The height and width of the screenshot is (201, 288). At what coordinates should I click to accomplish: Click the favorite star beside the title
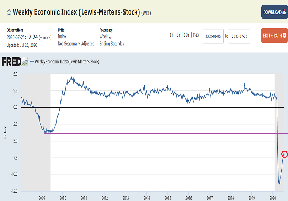[9, 12]
